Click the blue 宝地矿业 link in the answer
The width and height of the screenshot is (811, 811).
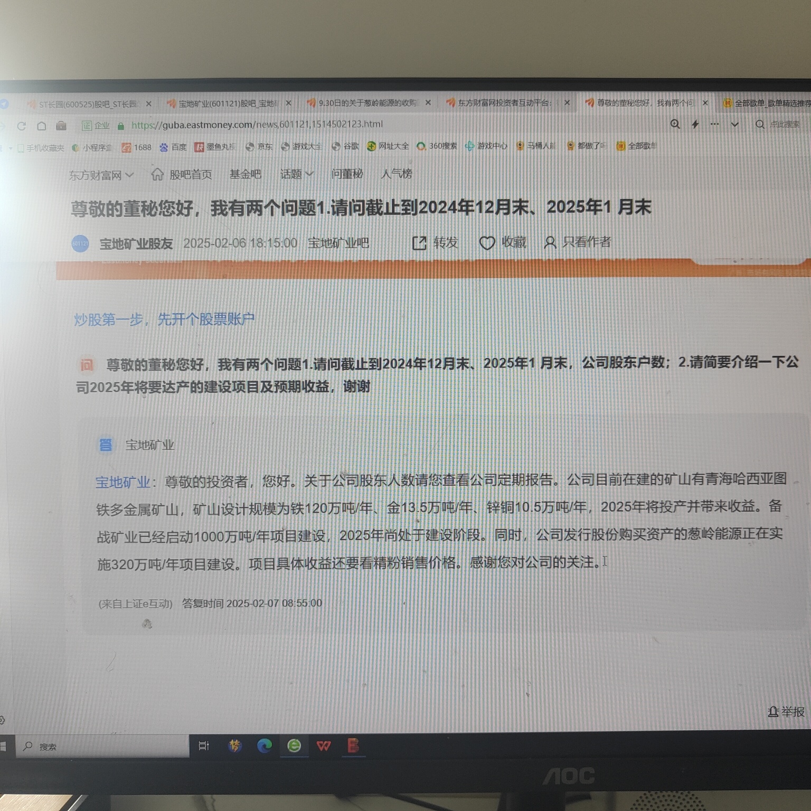tap(123, 482)
